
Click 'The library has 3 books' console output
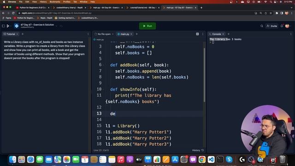pos(225,39)
